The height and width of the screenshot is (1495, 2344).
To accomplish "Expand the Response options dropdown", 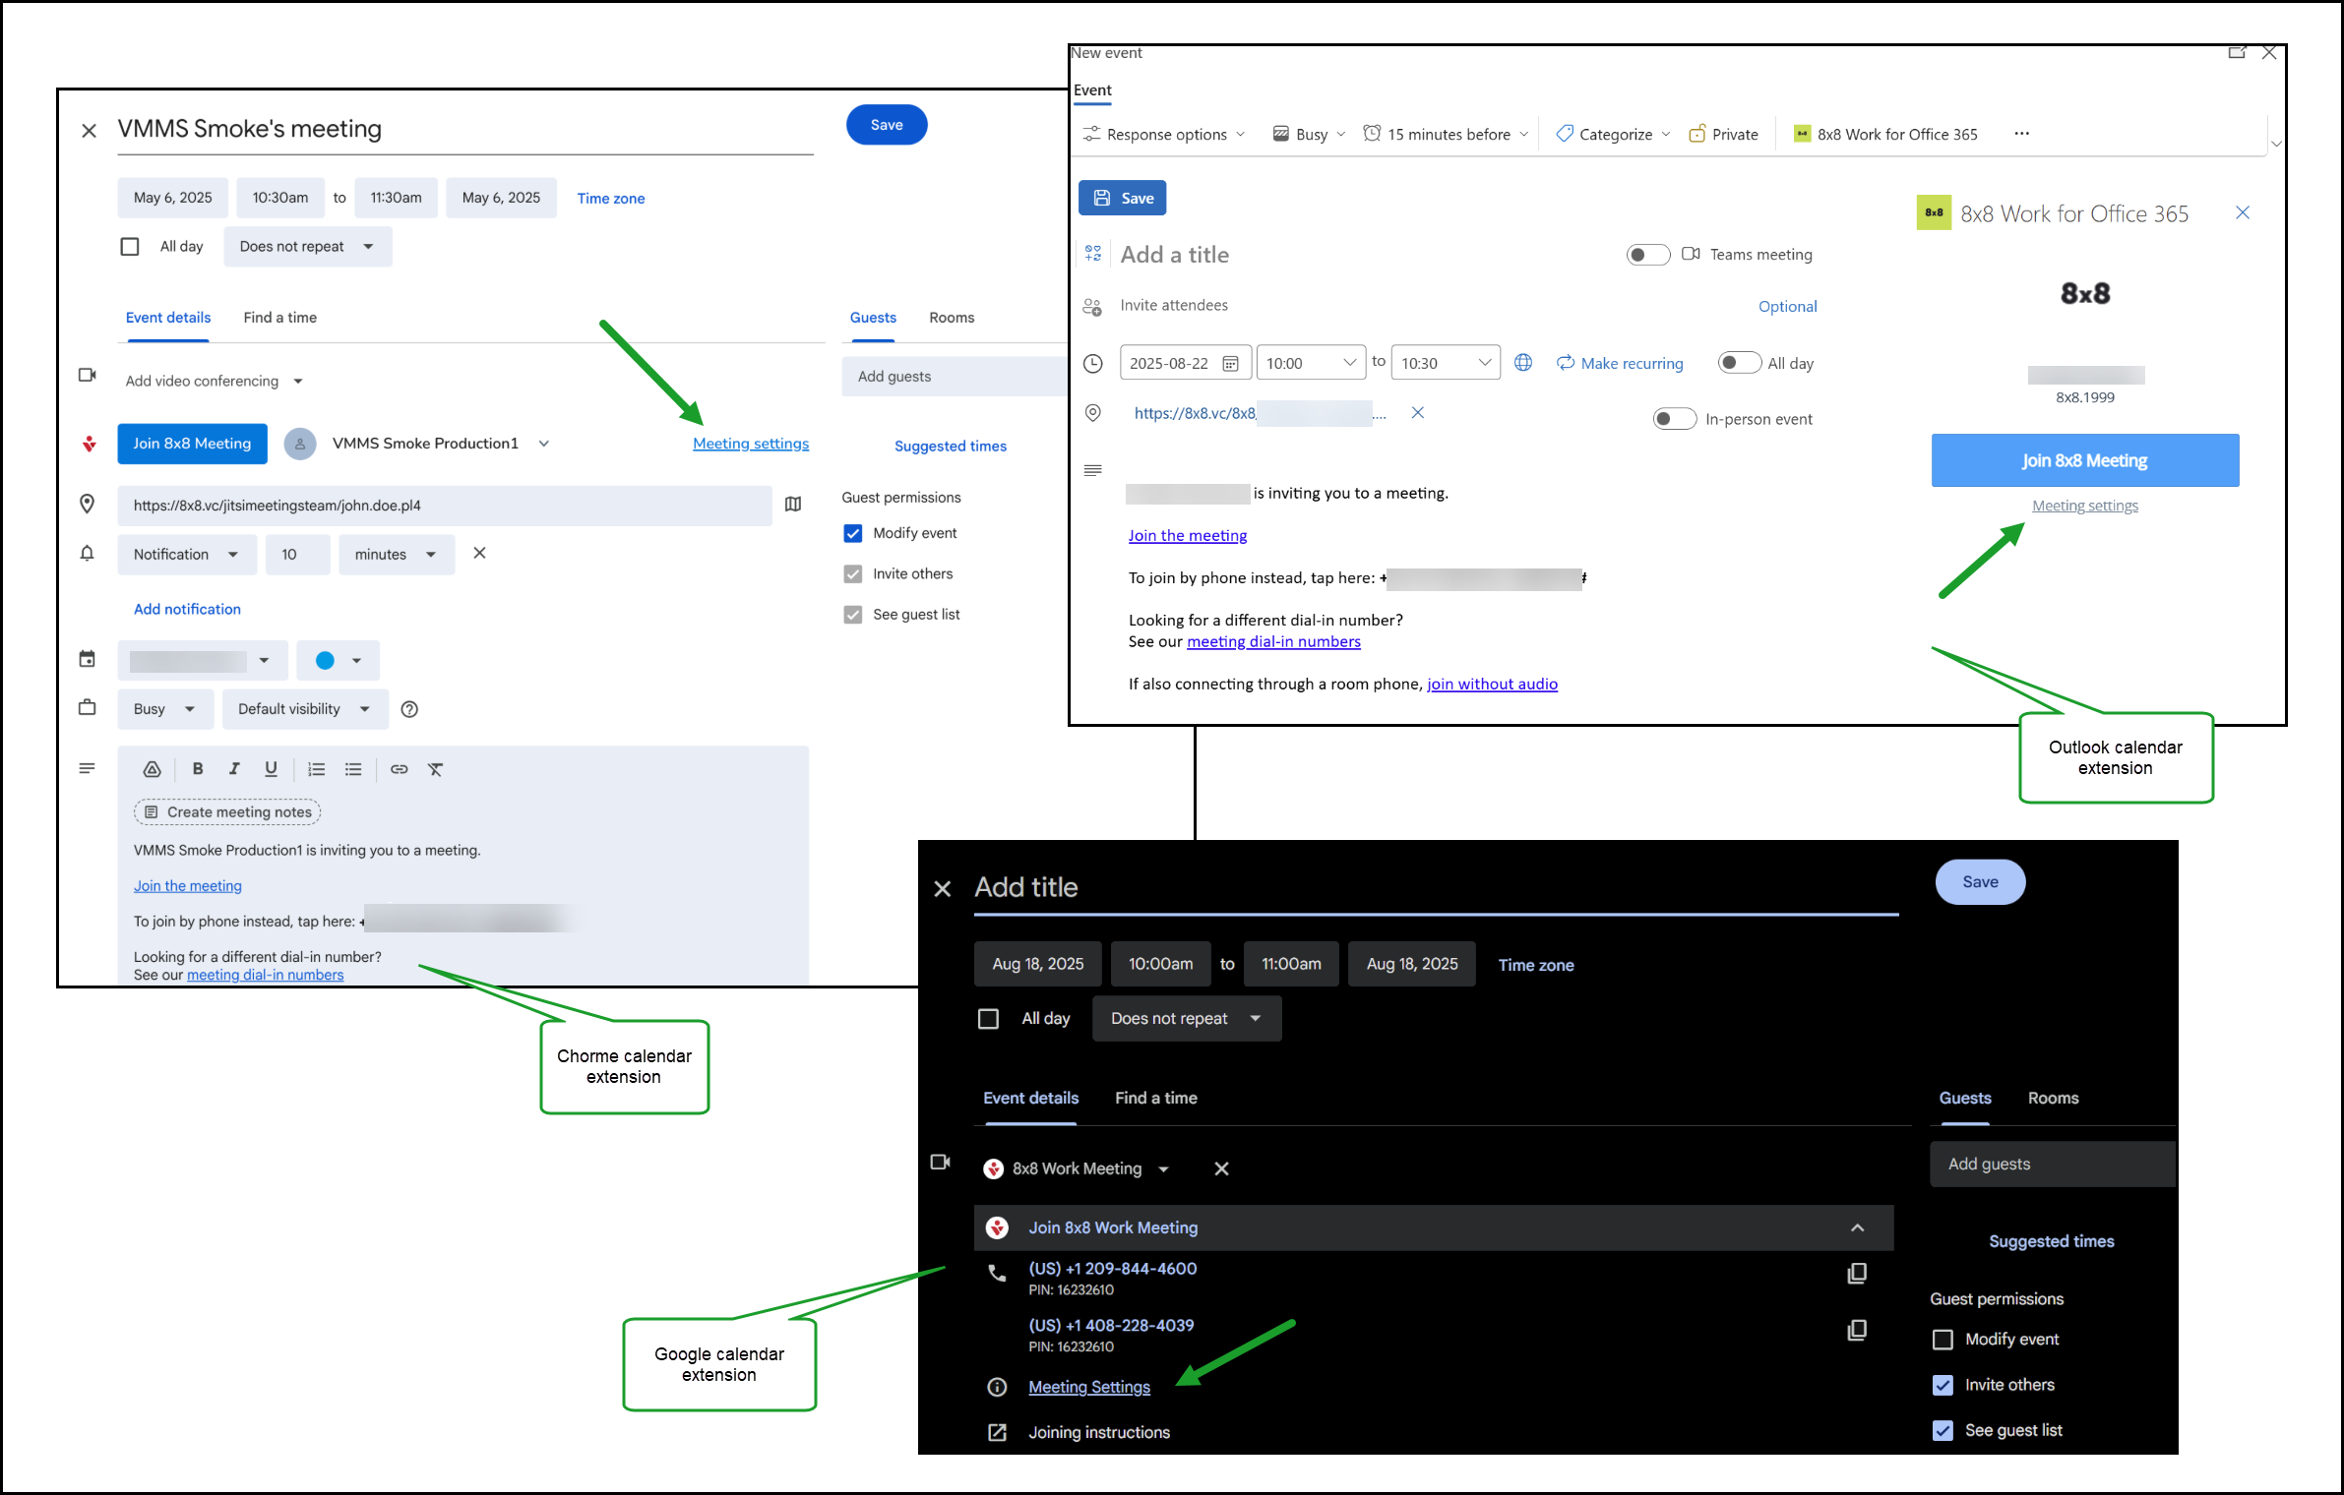I will [1164, 134].
